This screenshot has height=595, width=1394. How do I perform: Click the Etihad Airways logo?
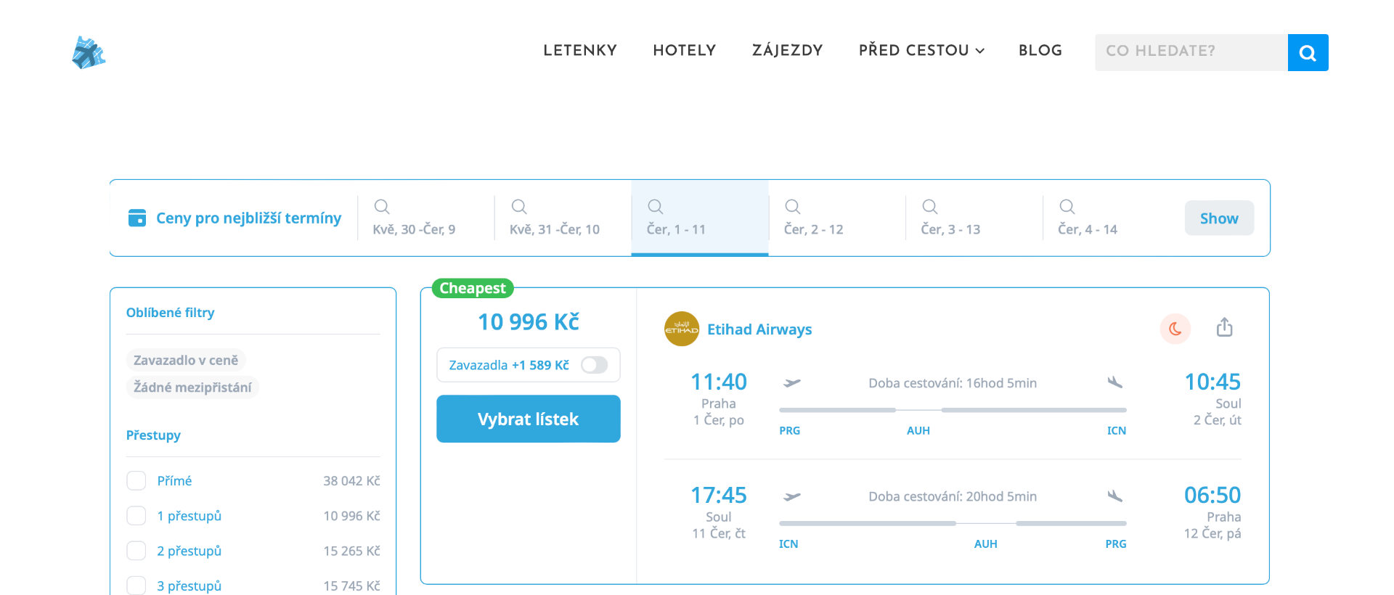[681, 329]
